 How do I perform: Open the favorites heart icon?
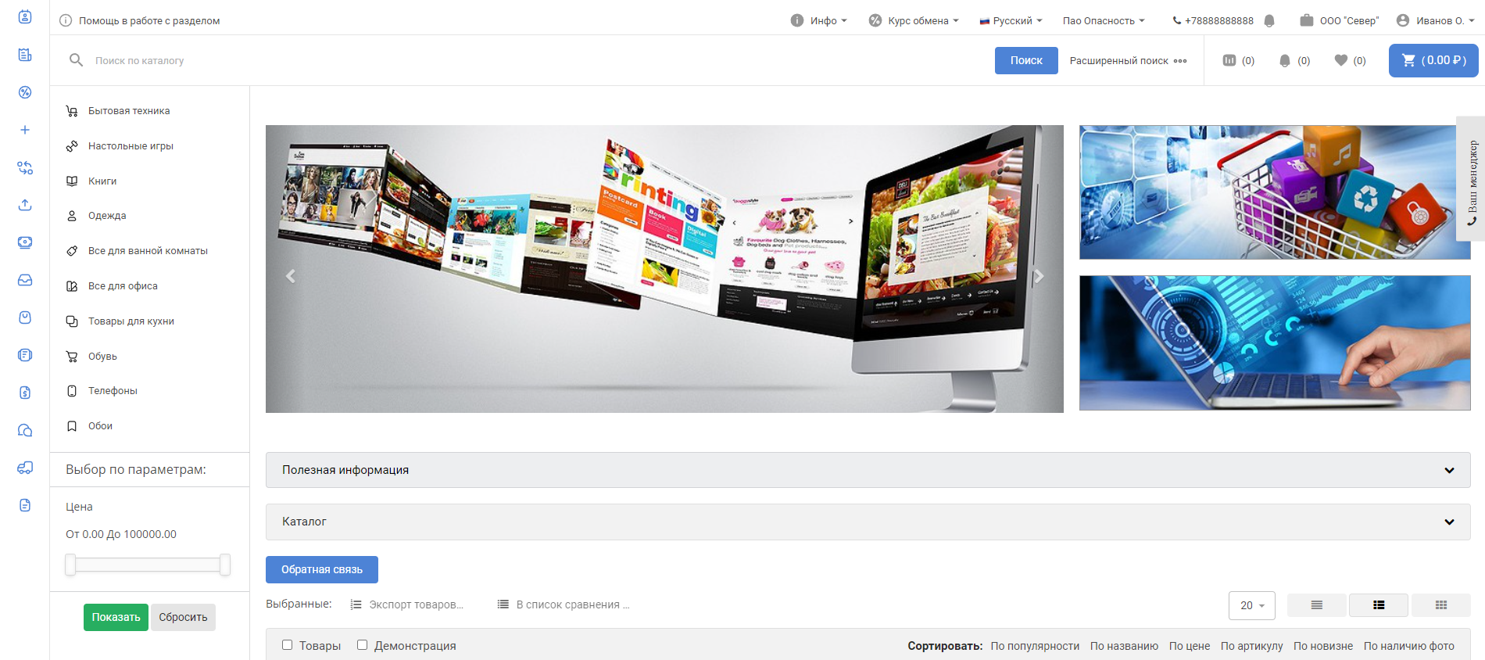tap(1341, 60)
